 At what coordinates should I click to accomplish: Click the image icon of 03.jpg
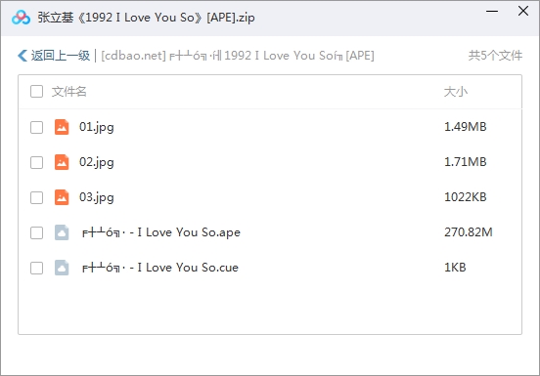pyautogui.click(x=62, y=197)
